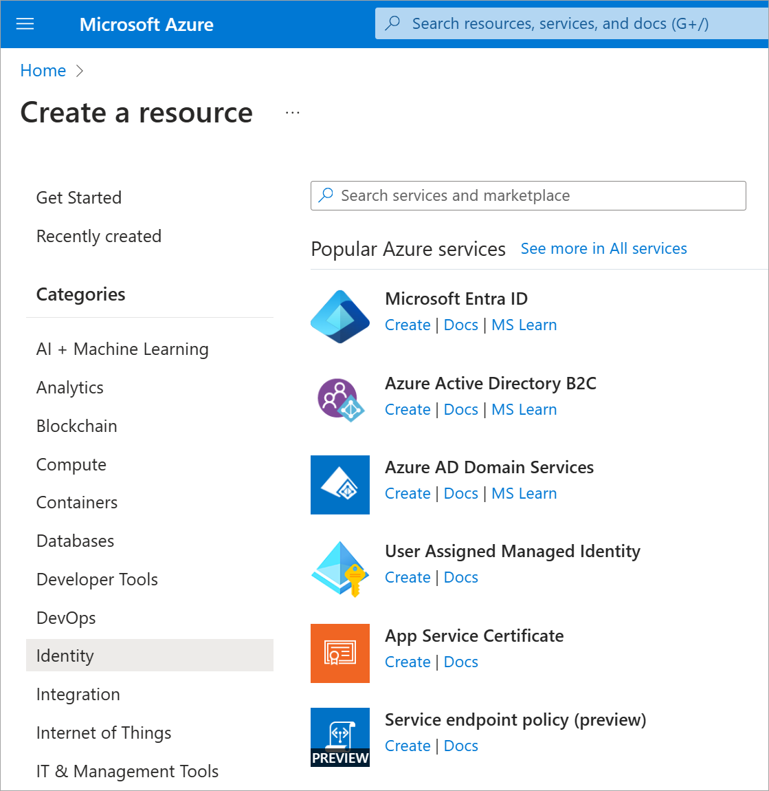
Task: Select the Recently created menu item
Action: click(99, 236)
